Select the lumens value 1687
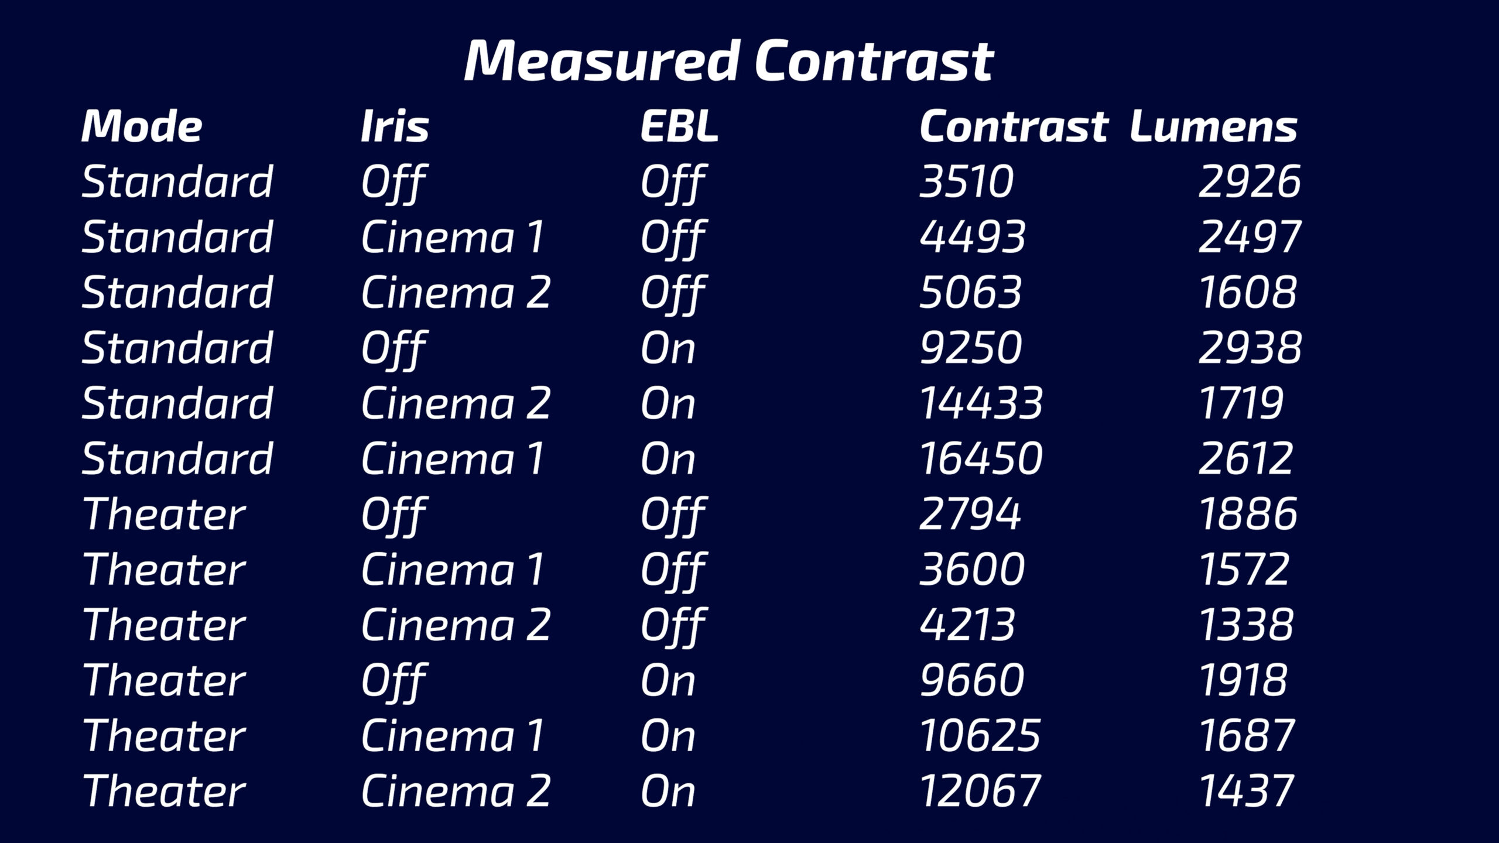 click(1247, 735)
